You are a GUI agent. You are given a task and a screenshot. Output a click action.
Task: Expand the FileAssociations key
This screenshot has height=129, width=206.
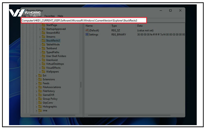pos(36,87)
